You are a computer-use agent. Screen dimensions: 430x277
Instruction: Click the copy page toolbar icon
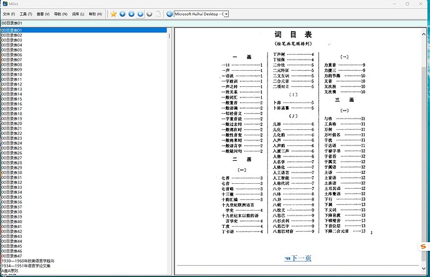coord(158,13)
